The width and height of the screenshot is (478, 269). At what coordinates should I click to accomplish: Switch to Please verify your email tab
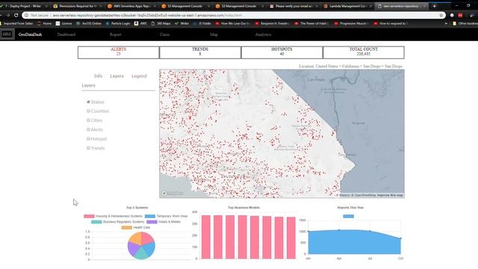(x=294, y=6)
